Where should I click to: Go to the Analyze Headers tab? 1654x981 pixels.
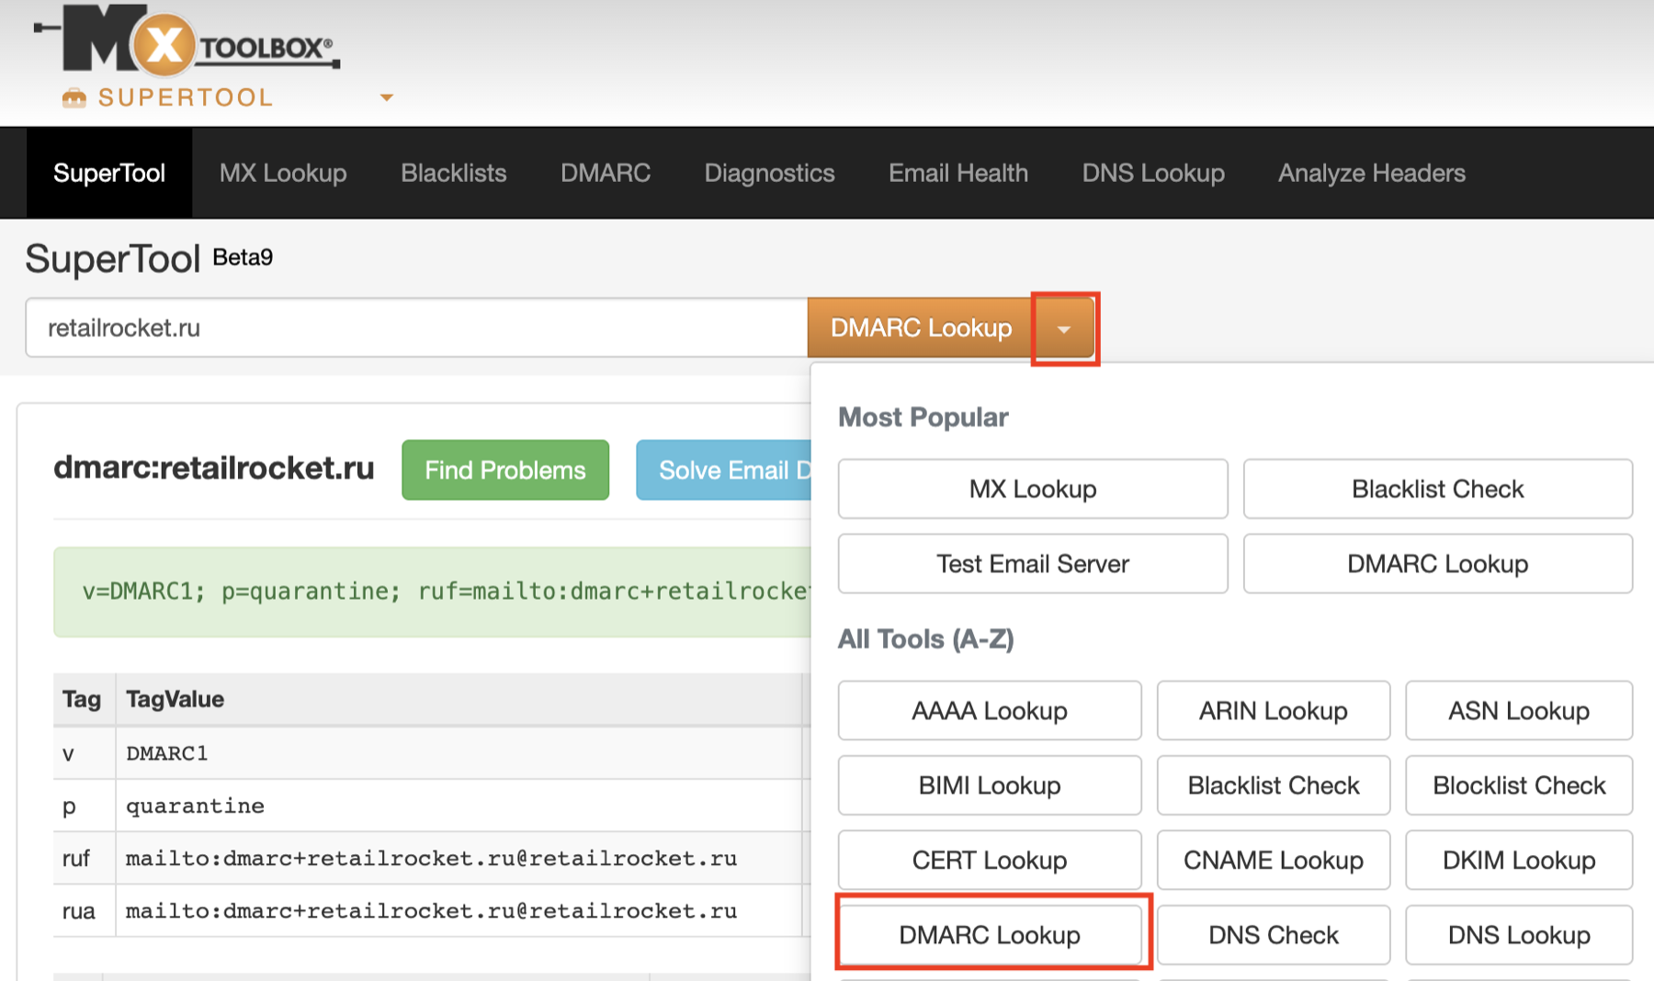1372,173
